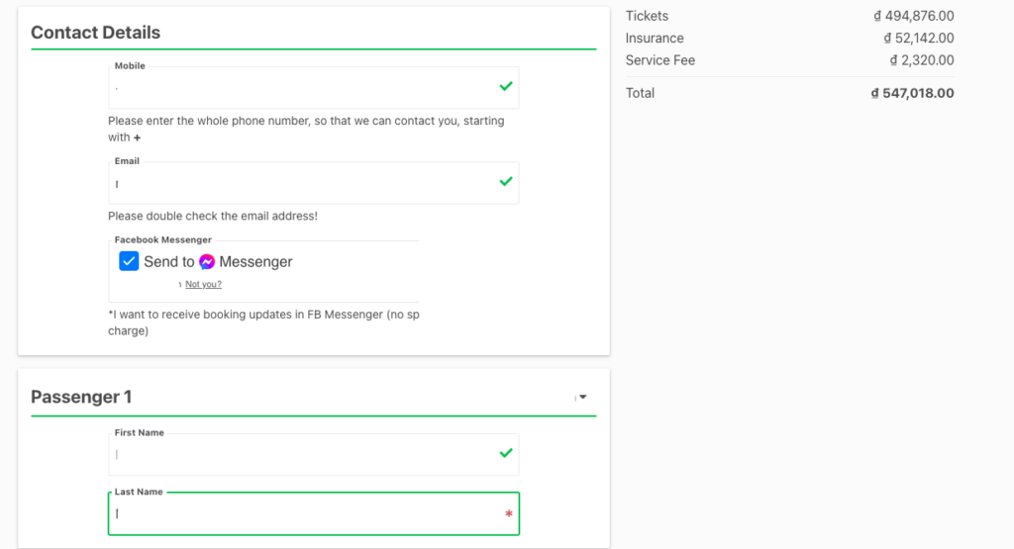Click the green checkmark in First Name field
The image size is (1014, 549).
[506, 453]
